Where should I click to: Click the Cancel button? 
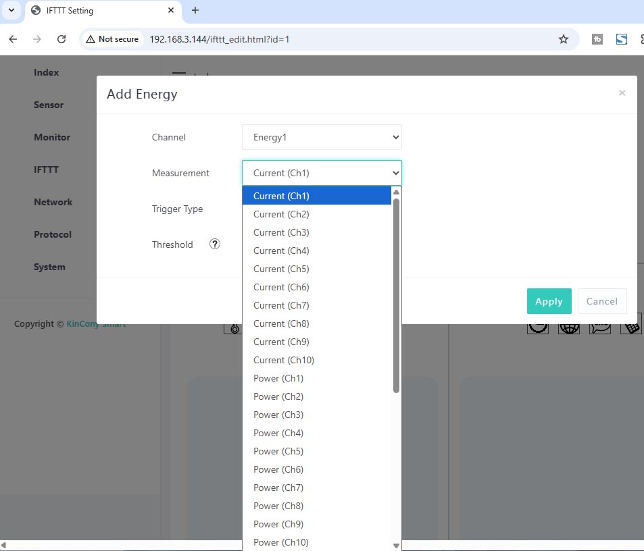[601, 301]
